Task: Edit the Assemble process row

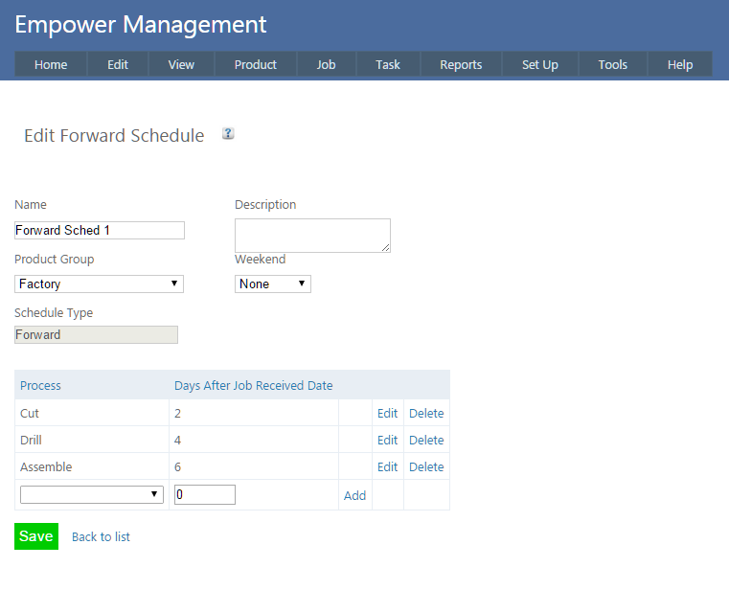Action: point(387,467)
